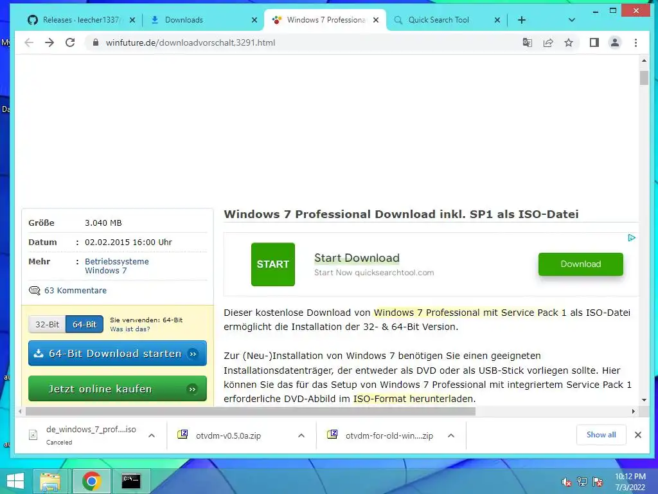Open the tab search chevron
Screen dimensions: 658x494
(x=571, y=20)
